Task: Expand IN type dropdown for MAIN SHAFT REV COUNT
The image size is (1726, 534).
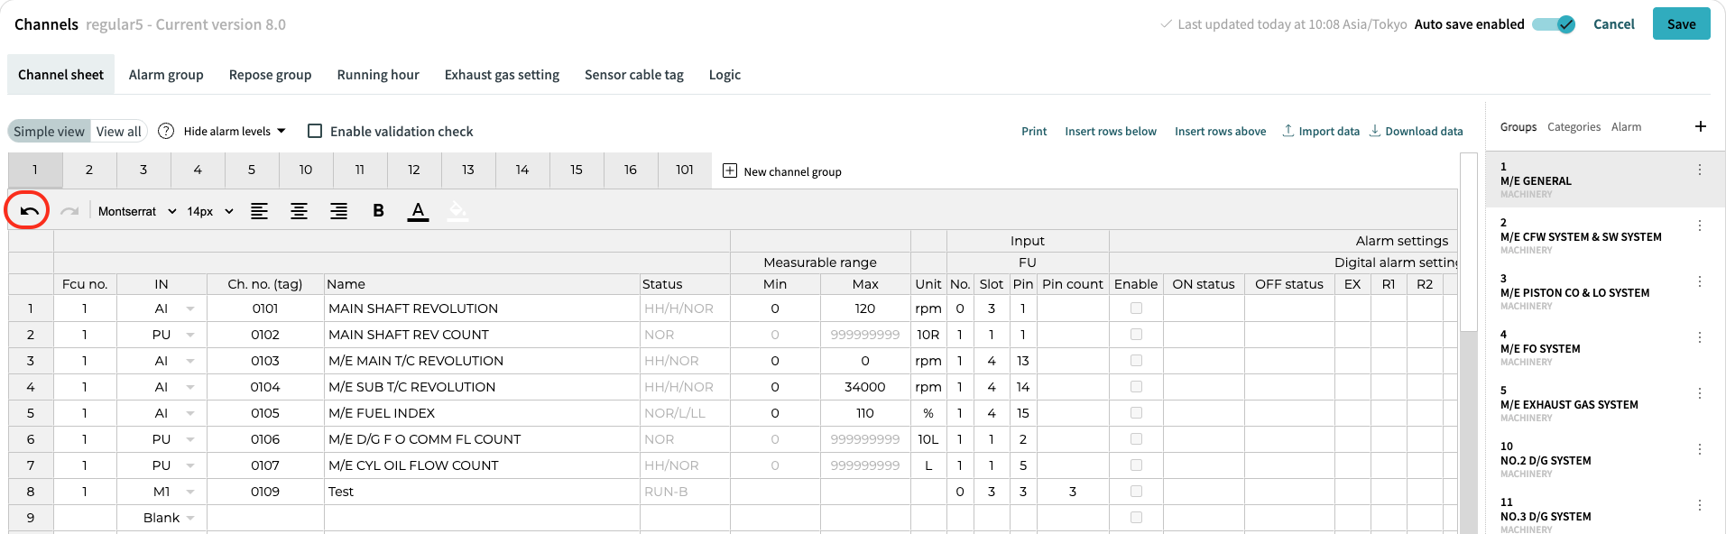Action: coord(190,335)
